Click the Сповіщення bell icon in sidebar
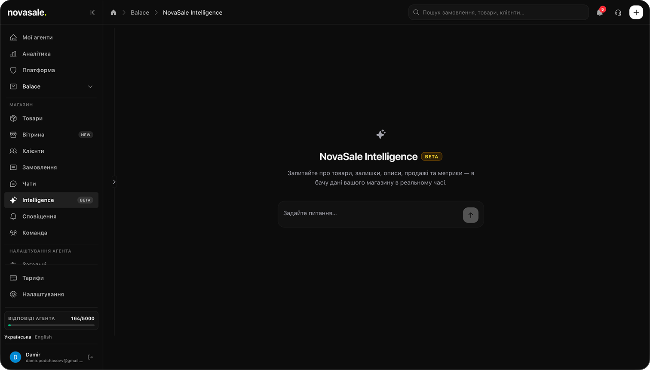This screenshot has height=370, width=650. [x=13, y=216]
